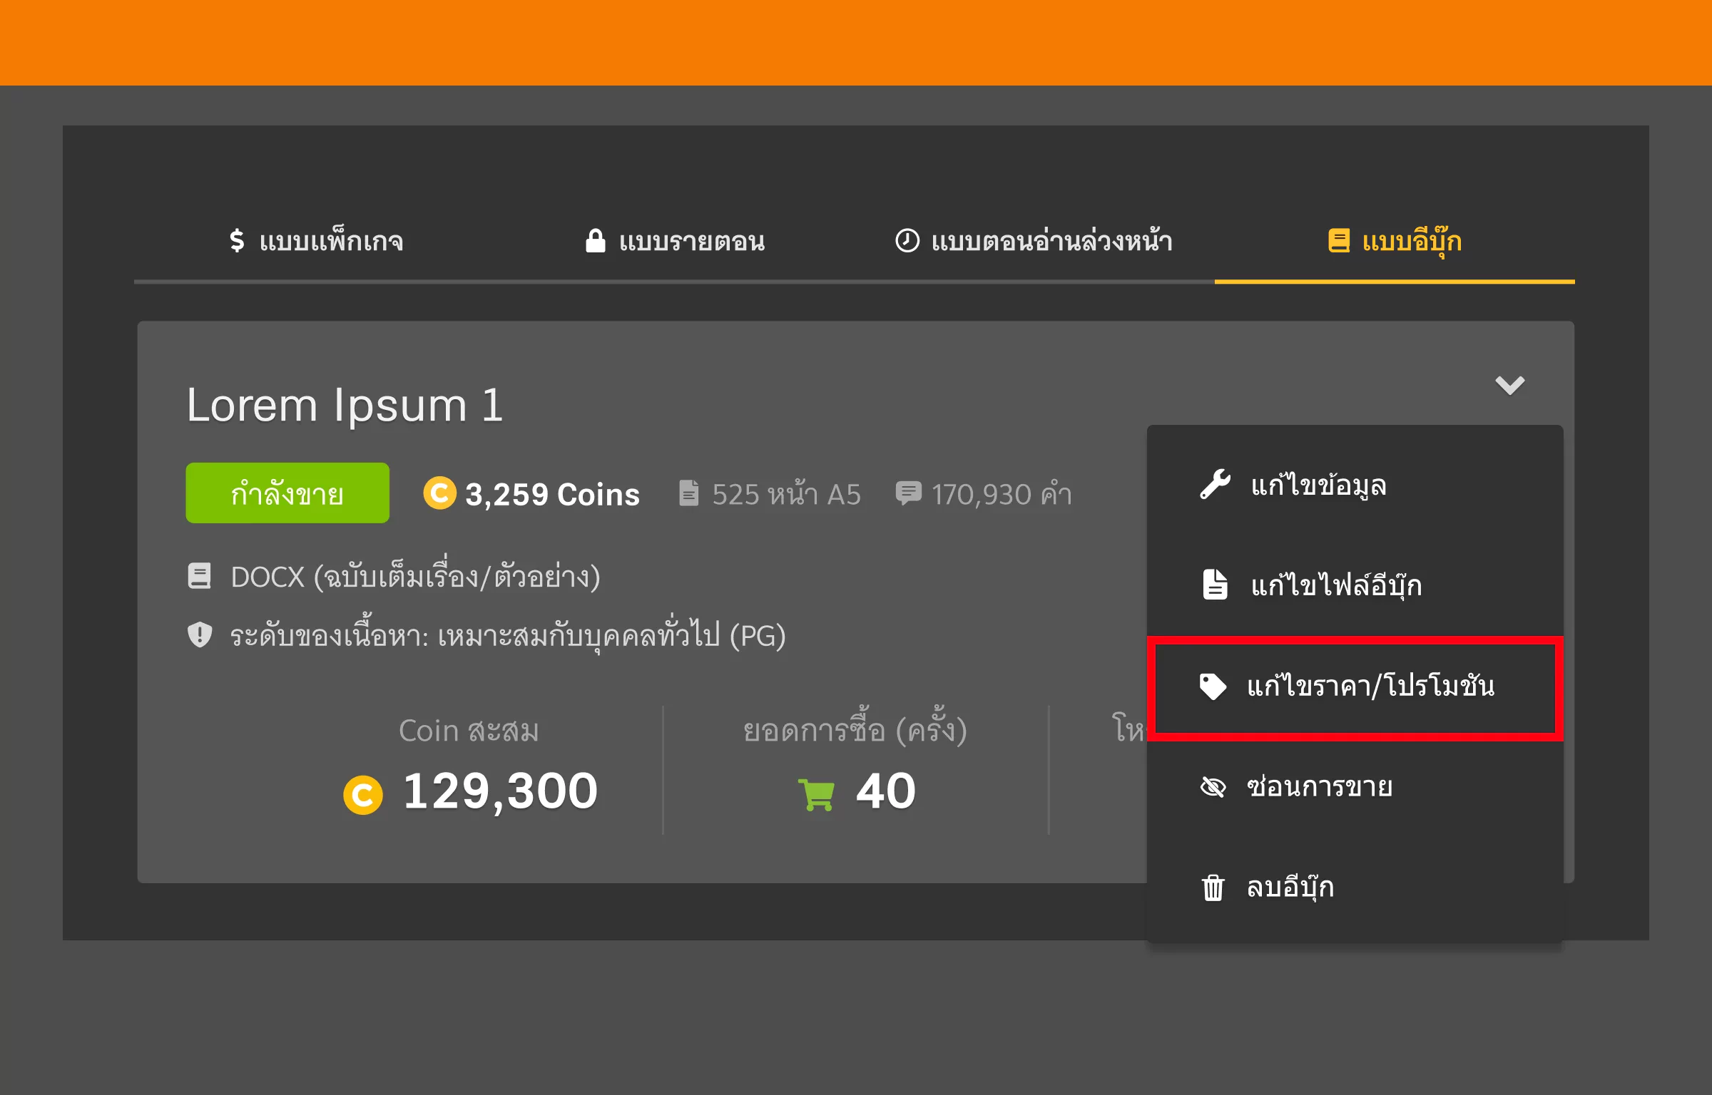Click the shield icon beside ระดับของเนื้อหา
Viewport: 1712px width, 1095px height.
[200, 634]
